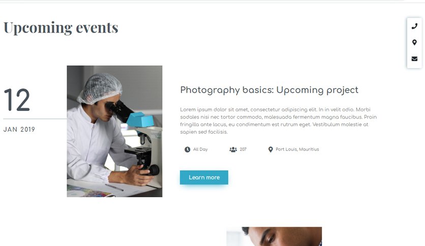Viewport: 425px width, 246px height.
Task: Open the map pin icon in sidebar
Action: [414, 43]
